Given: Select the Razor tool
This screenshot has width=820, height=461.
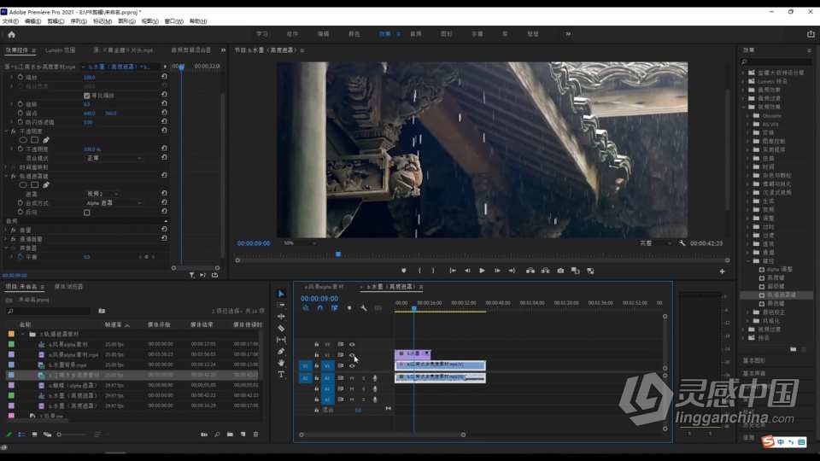Looking at the screenshot, I should pos(281,328).
